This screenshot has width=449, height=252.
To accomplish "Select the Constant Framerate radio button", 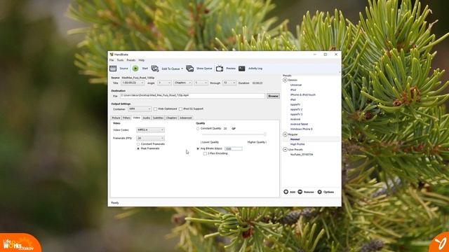I will click(x=138, y=144).
